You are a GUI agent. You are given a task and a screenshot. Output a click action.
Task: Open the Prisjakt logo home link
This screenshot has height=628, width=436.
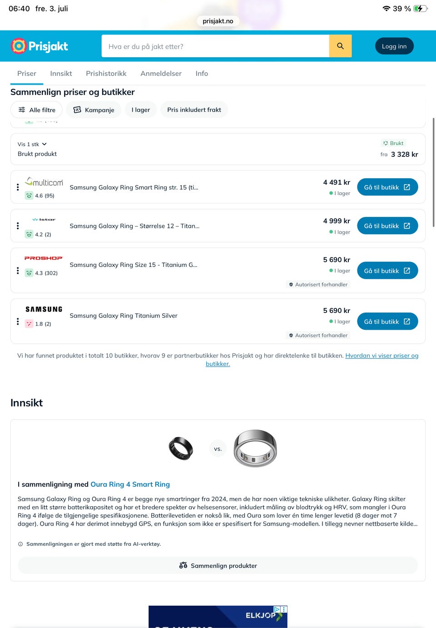coord(40,46)
